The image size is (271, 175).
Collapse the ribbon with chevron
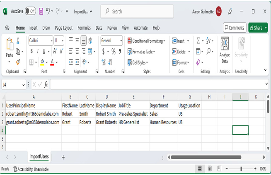pyautogui.click(x=265, y=70)
